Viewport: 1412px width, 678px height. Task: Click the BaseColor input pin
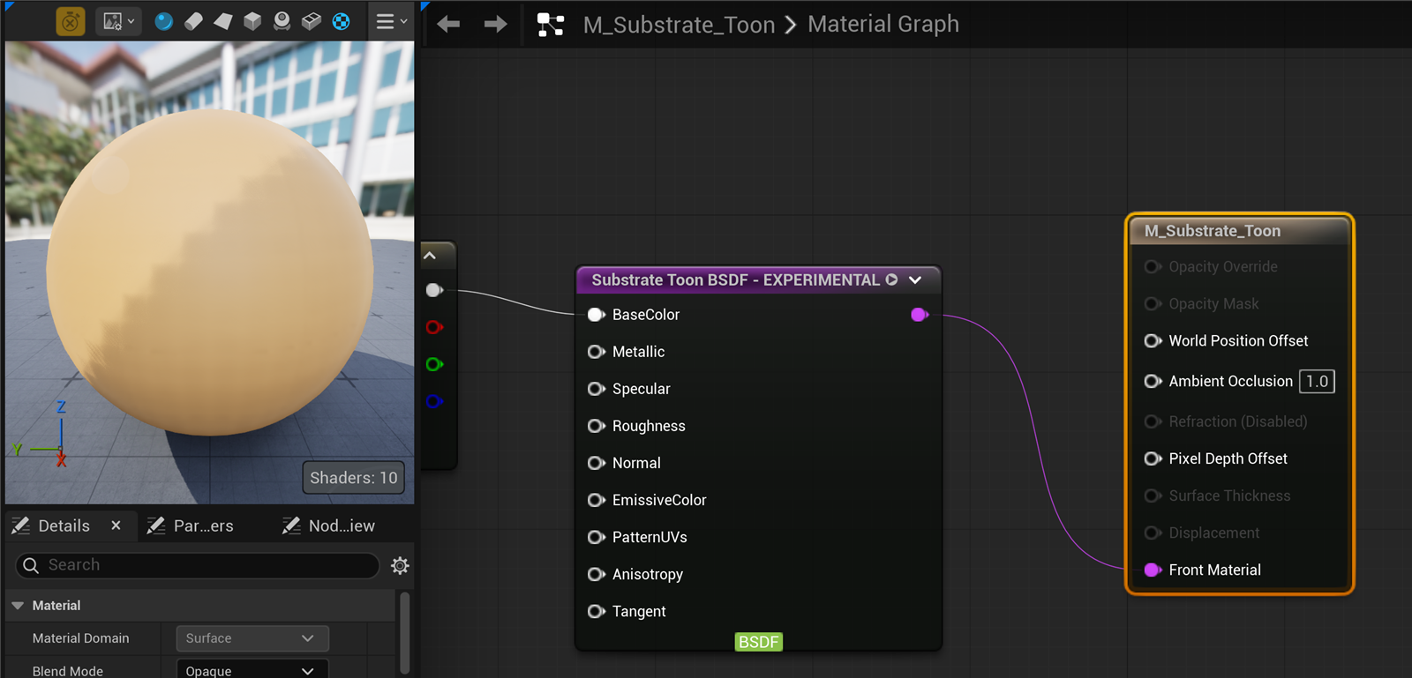click(597, 315)
